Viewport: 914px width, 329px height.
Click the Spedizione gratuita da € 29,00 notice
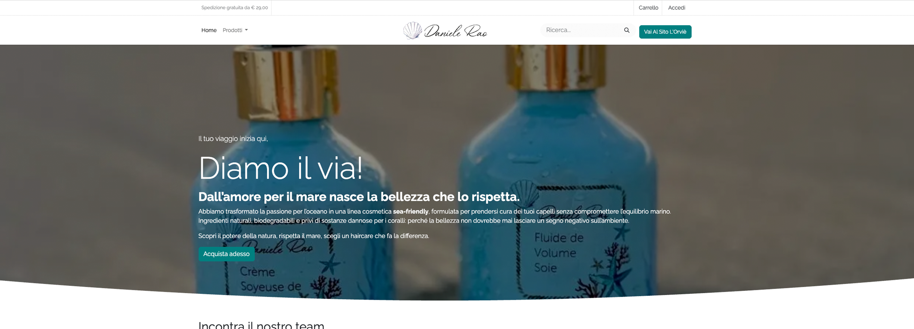coord(234,8)
